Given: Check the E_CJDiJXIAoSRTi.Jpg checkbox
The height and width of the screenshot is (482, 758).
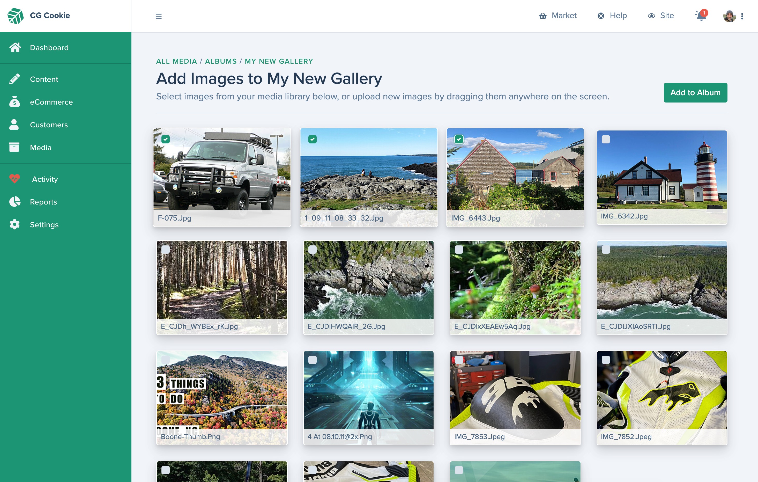Looking at the screenshot, I should [606, 250].
